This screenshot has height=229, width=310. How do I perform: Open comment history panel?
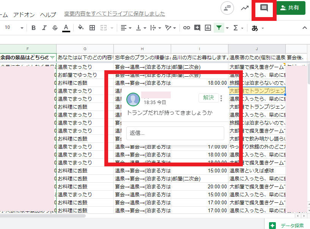(264, 8)
